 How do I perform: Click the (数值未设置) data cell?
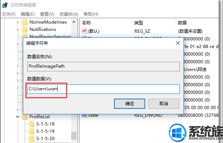[x=190, y=31]
